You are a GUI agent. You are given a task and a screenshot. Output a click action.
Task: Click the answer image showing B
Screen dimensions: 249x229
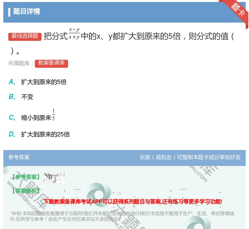[54, 178]
